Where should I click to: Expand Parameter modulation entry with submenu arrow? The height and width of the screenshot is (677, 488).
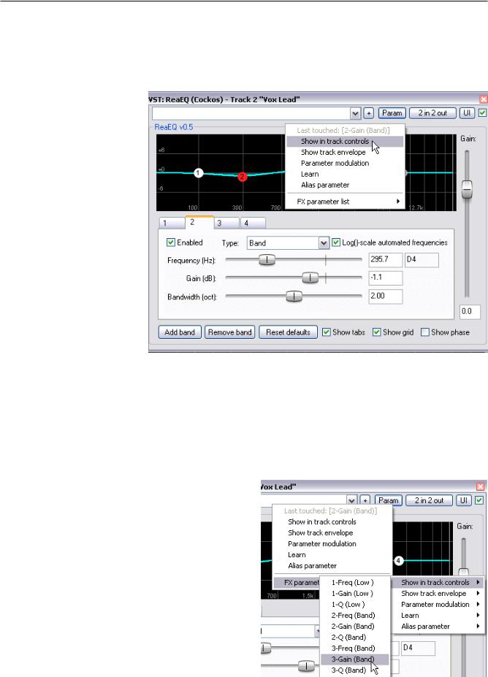(438, 605)
